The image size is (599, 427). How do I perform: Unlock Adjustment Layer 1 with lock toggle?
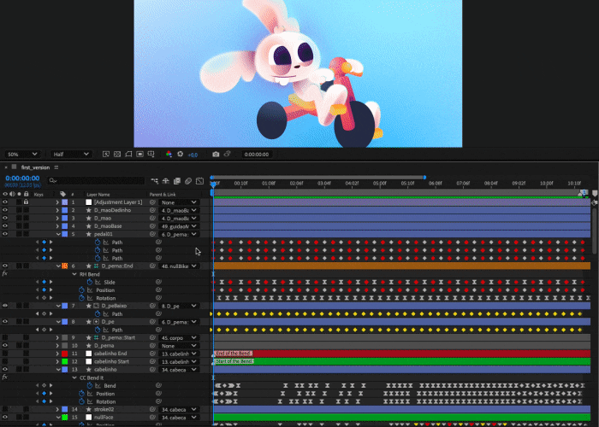[x=26, y=202]
